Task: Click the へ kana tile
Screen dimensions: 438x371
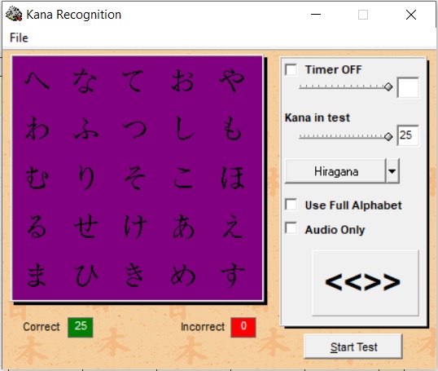Action: point(37,80)
